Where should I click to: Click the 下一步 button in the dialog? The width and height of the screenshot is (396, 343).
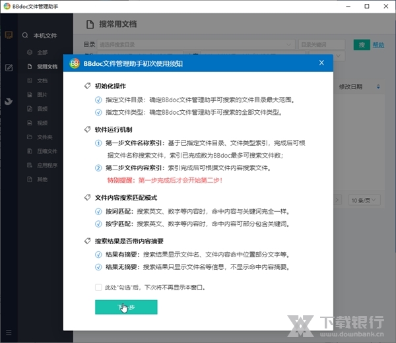point(126,307)
